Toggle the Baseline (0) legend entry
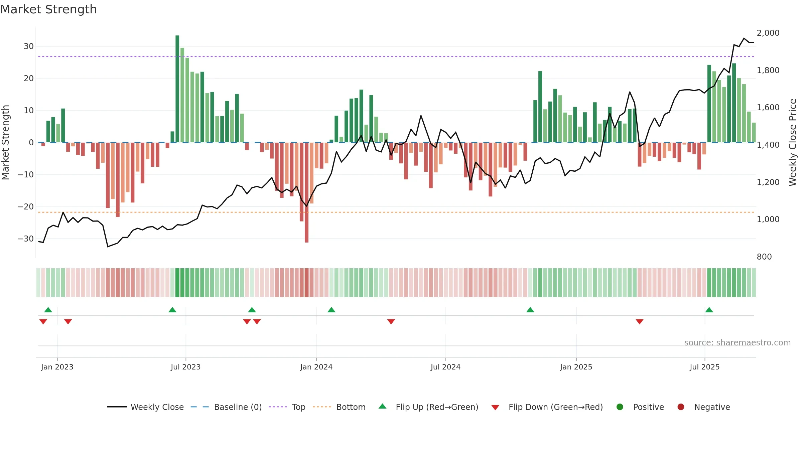The width and height of the screenshot is (802, 451). (x=226, y=407)
